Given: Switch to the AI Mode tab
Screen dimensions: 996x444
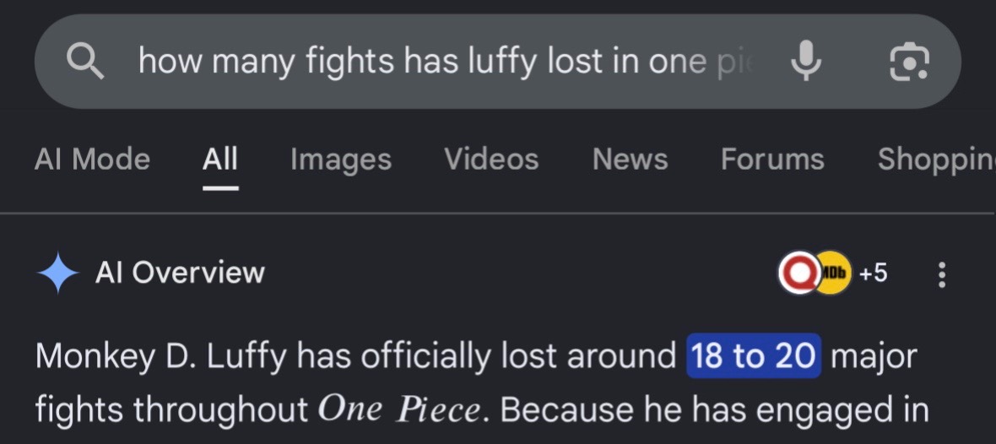Looking at the screenshot, I should pyautogui.click(x=92, y=159).
